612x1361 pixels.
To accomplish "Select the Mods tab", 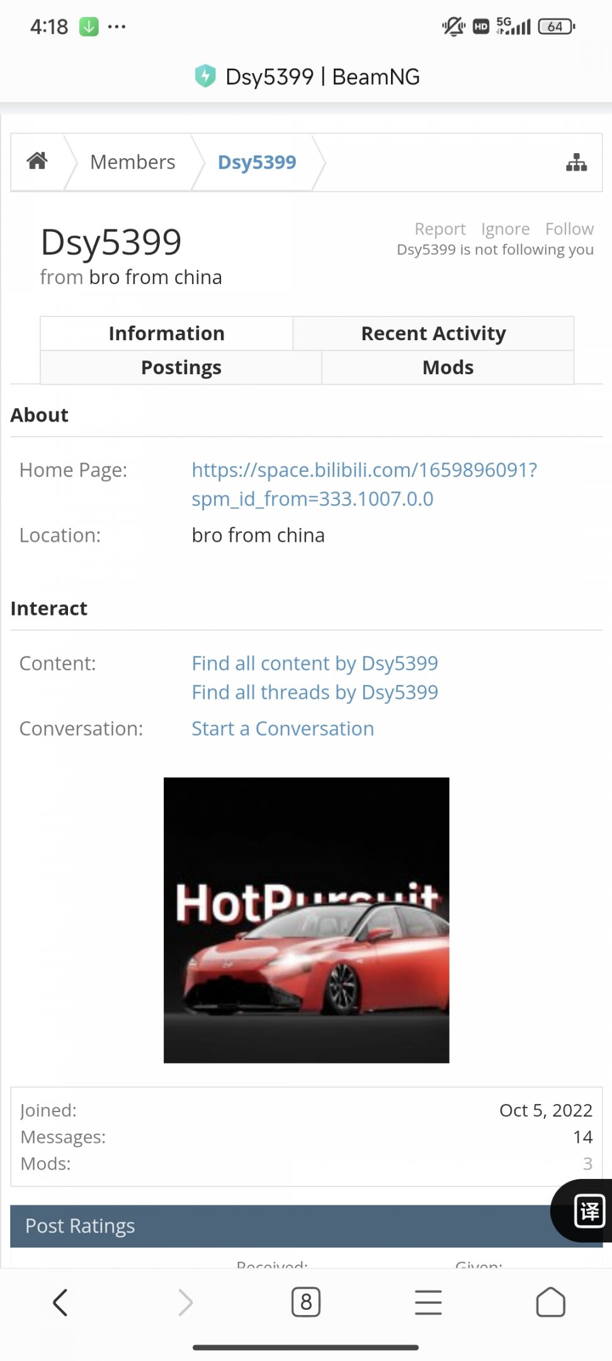I will click(x=448, y=367).
